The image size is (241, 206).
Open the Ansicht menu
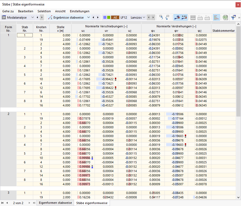tap(60, 11)
